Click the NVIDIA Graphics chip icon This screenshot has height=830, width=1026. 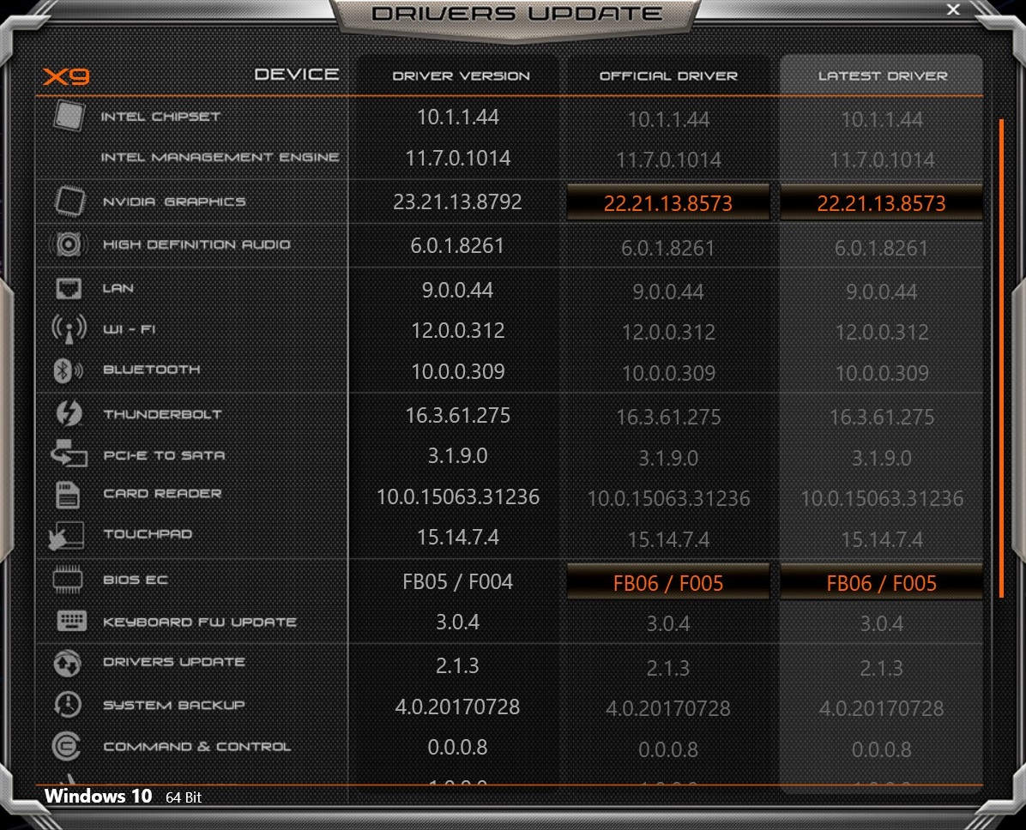click(69, 201)
